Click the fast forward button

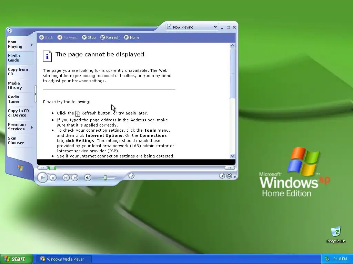coord(230,168)
